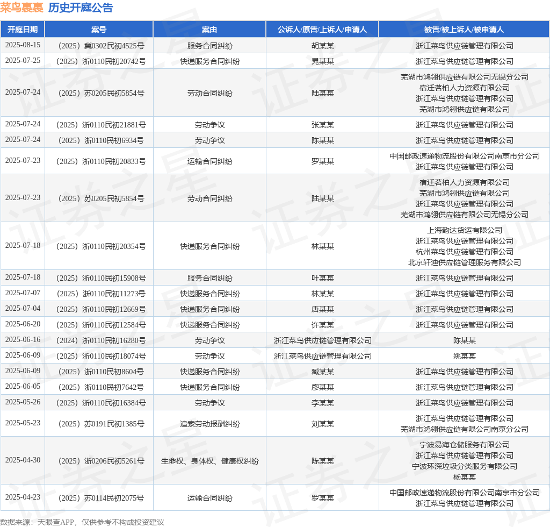Screen dimensions: 550x527
Task: Click case number (2025) 浙0110民初8604号
Action: 101,372
